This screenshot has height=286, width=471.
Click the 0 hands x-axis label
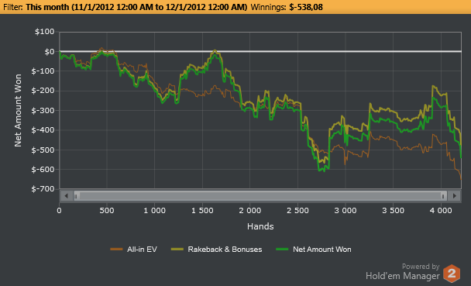pyautogui.click(x=59, y=211)
